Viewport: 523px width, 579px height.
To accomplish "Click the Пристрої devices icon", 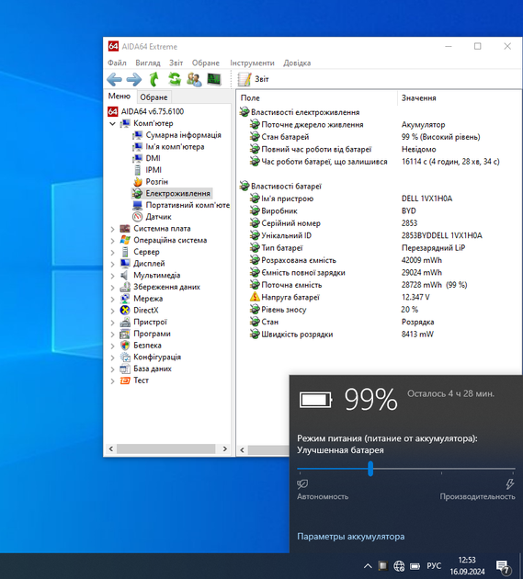I will pyautogui.click(x=125, y=322).
